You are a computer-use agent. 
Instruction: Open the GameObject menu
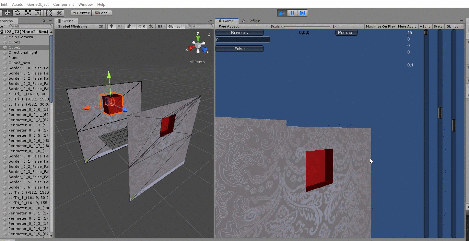pos(38,5)
